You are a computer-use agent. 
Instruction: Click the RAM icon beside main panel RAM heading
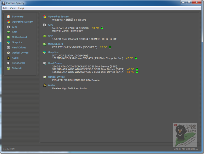(44, 36)
